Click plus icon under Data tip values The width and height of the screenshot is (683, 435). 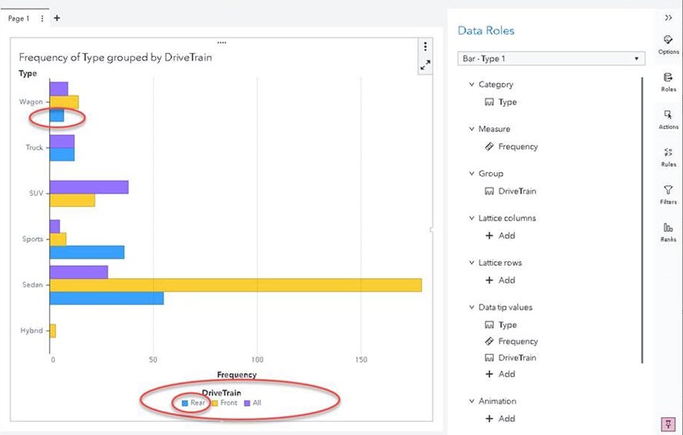489,374
